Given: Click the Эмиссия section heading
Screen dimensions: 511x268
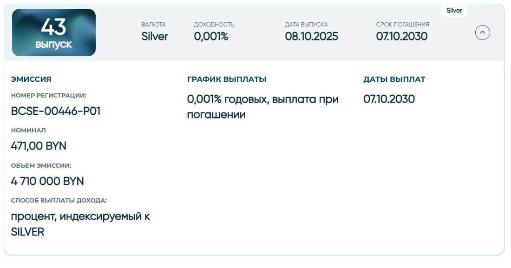Looking at the screenshot, I should point(31,79).
